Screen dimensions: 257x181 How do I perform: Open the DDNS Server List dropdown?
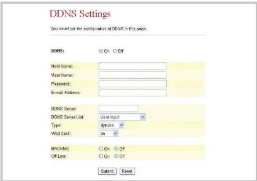click(x=122, y=117)
